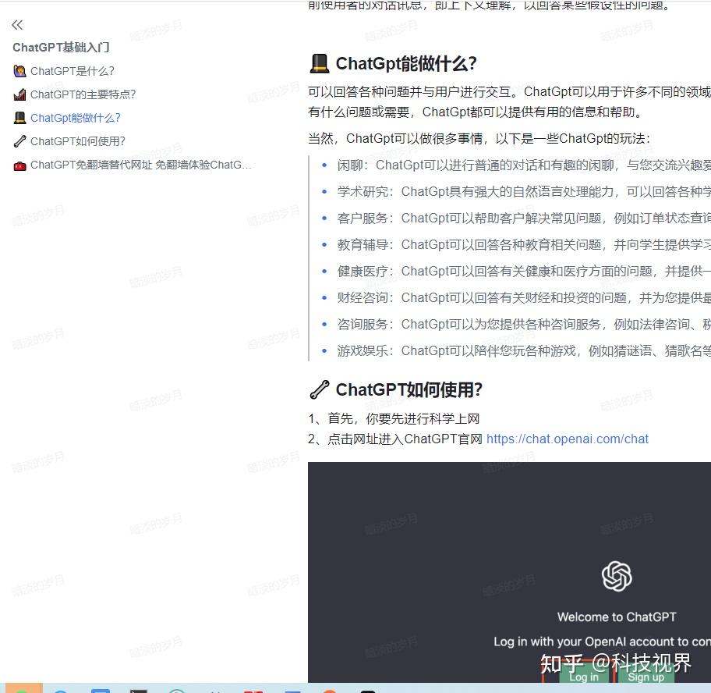The height and width of the screenshot is (693, 711).
Task: Click the raising-hand icon beside "ChatGPT是什么?"
Action: click(19, 70)
